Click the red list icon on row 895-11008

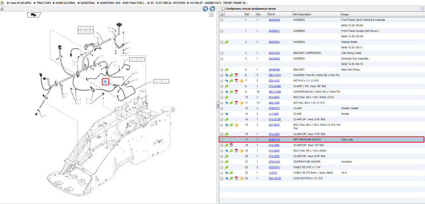236,91
